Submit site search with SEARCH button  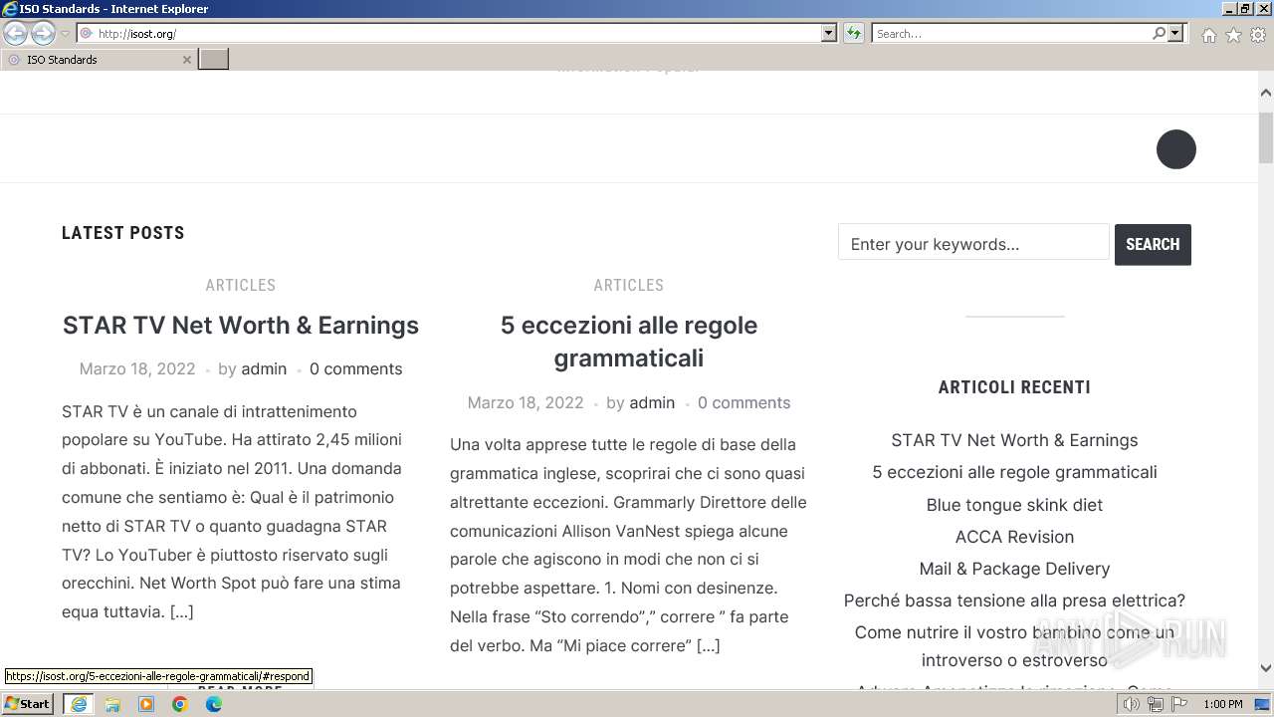[1153, 244]
